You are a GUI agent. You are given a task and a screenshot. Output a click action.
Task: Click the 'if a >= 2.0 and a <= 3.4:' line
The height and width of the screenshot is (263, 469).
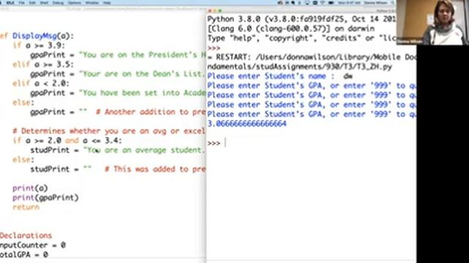pos(67,141)
